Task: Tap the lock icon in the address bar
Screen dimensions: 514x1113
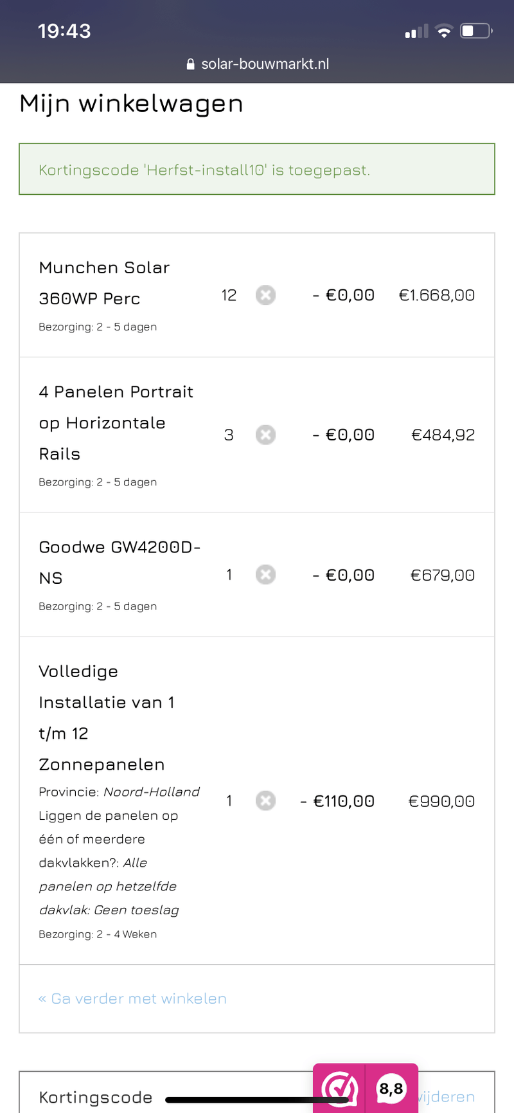Action: pyautogui.click(x=190, y=64)
